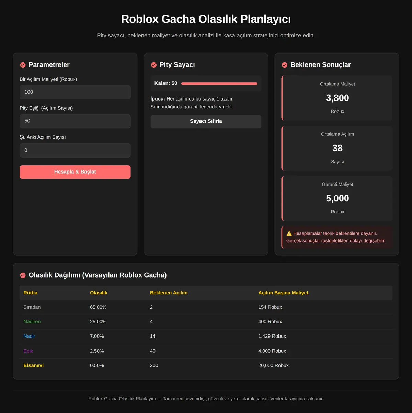Click the 20,000 Robux cost cell

tap(274, 365)
